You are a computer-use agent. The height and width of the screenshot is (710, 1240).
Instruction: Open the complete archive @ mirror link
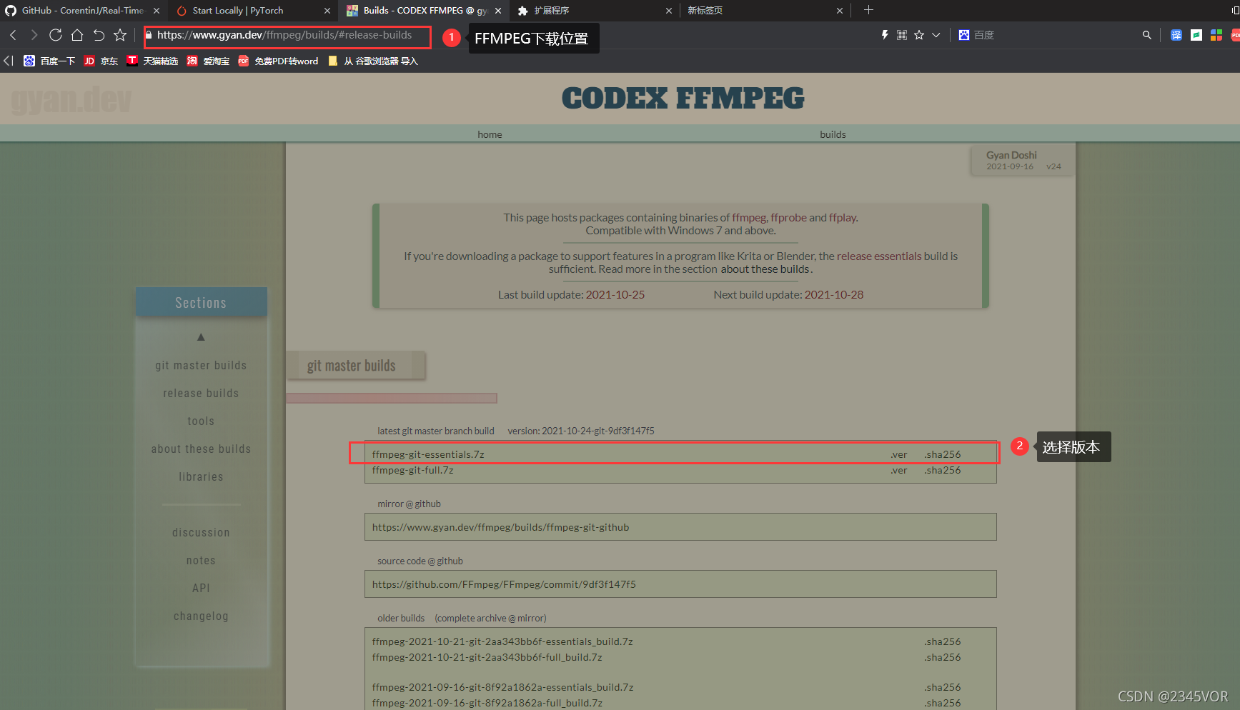pos(490,618)
